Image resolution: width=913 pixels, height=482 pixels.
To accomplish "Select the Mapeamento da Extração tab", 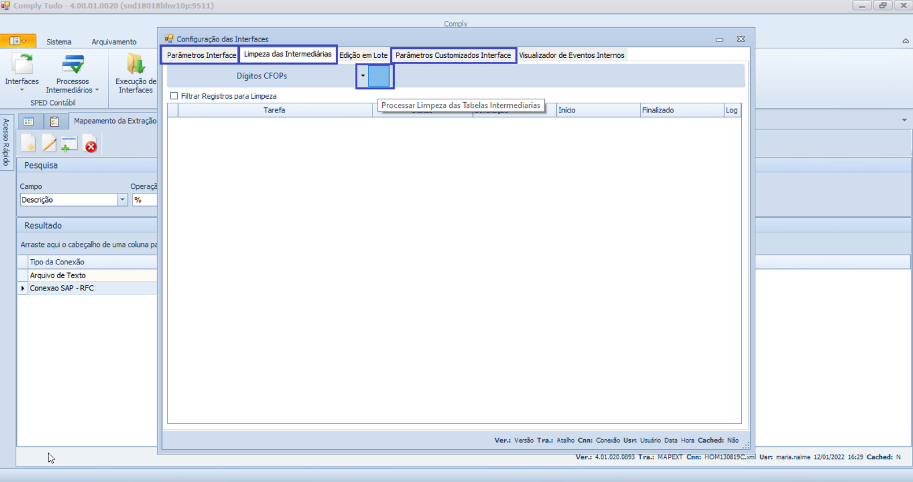I will pyautogui.click(x=115, y=121).
